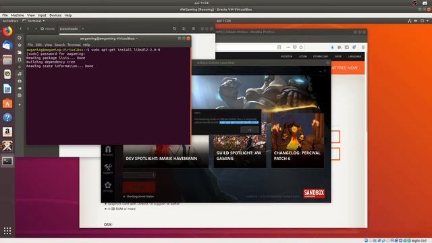This screenshot has height=243, width=432.
Task: Click the search icon in Files
Action: 174,28
